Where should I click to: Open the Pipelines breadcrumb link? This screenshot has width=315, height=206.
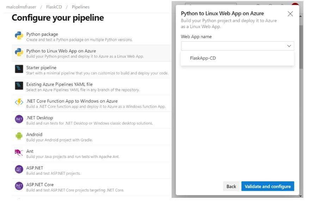[81, 7]
